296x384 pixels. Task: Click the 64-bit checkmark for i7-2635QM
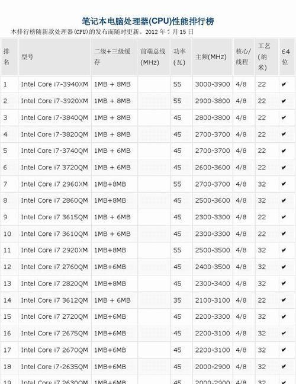click(284, 366)
